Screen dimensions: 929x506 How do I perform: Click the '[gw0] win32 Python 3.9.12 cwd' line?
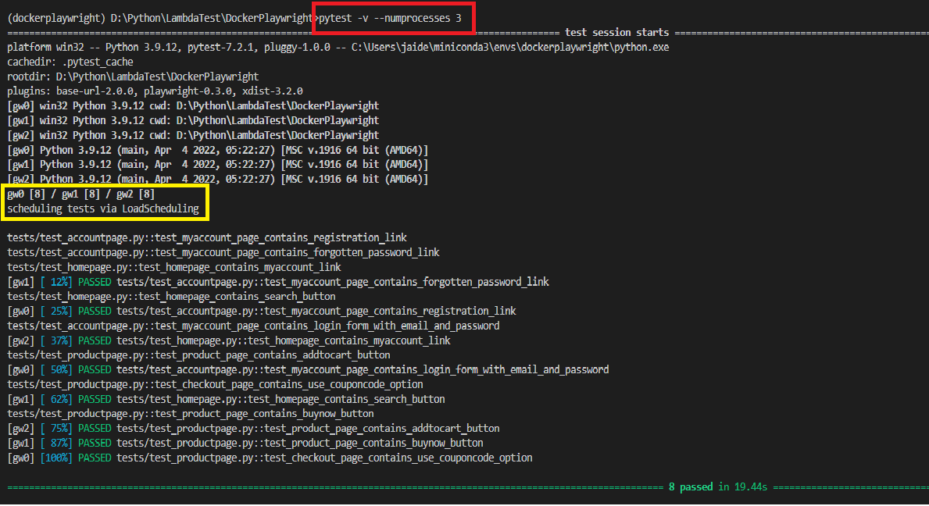tap(193, 106)
